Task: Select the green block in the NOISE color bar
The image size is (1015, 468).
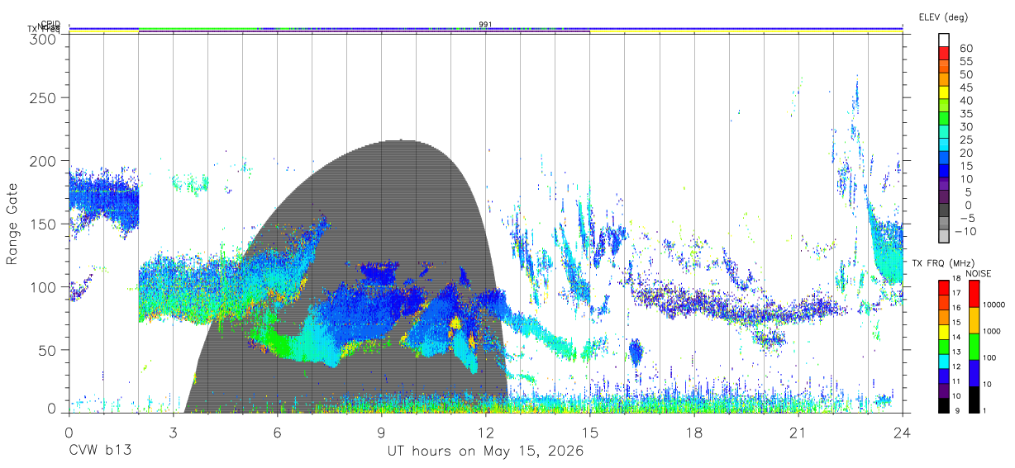Action: [x=974, y=347]
